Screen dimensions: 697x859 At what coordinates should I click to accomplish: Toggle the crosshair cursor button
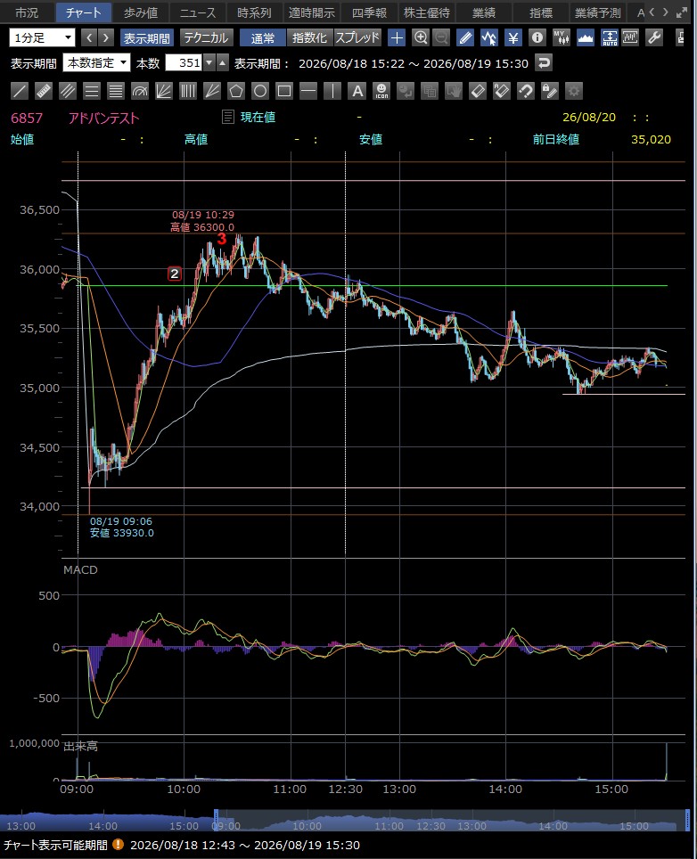pyautogui.click(x=397, y=37)
